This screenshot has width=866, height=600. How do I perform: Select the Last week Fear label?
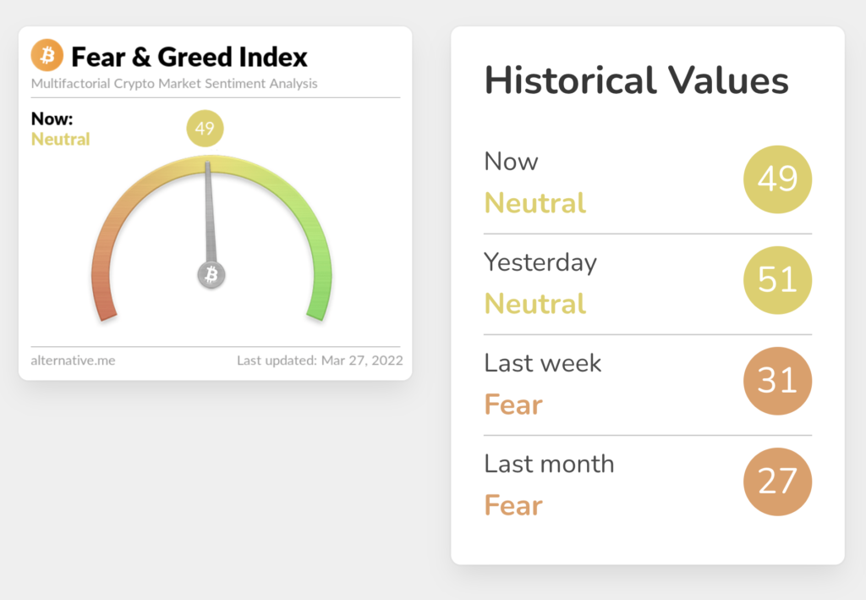pos(513,405)
